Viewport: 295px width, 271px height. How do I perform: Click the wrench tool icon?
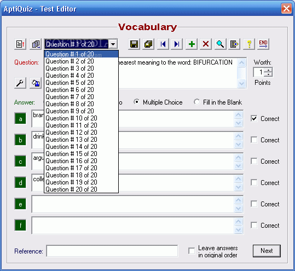pyautogui.click(x=20, y=83)
